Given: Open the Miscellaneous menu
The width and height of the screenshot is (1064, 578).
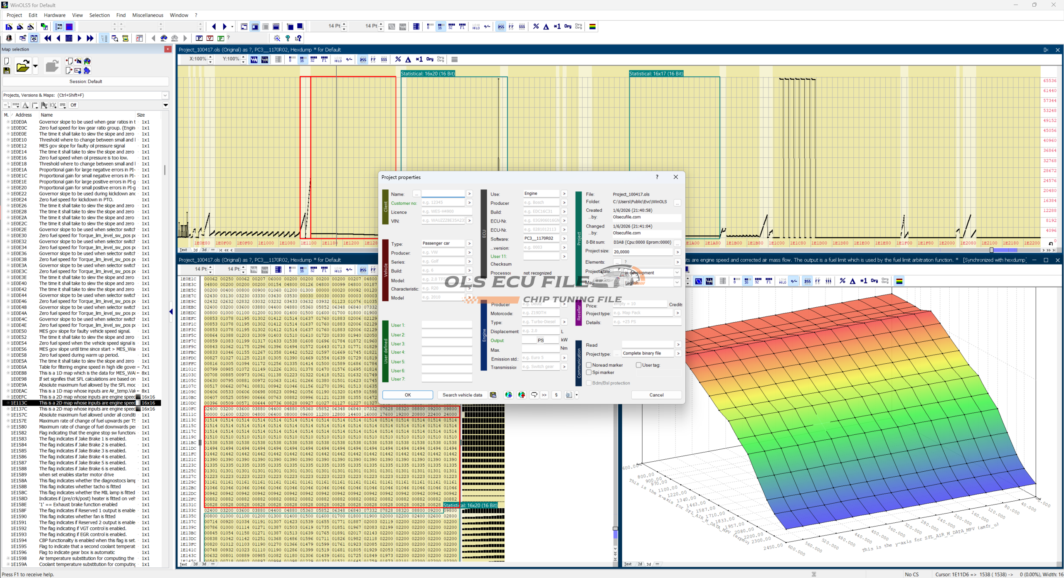Looking at the screenshot, I should pyautogui.click(x=148, y=15).
